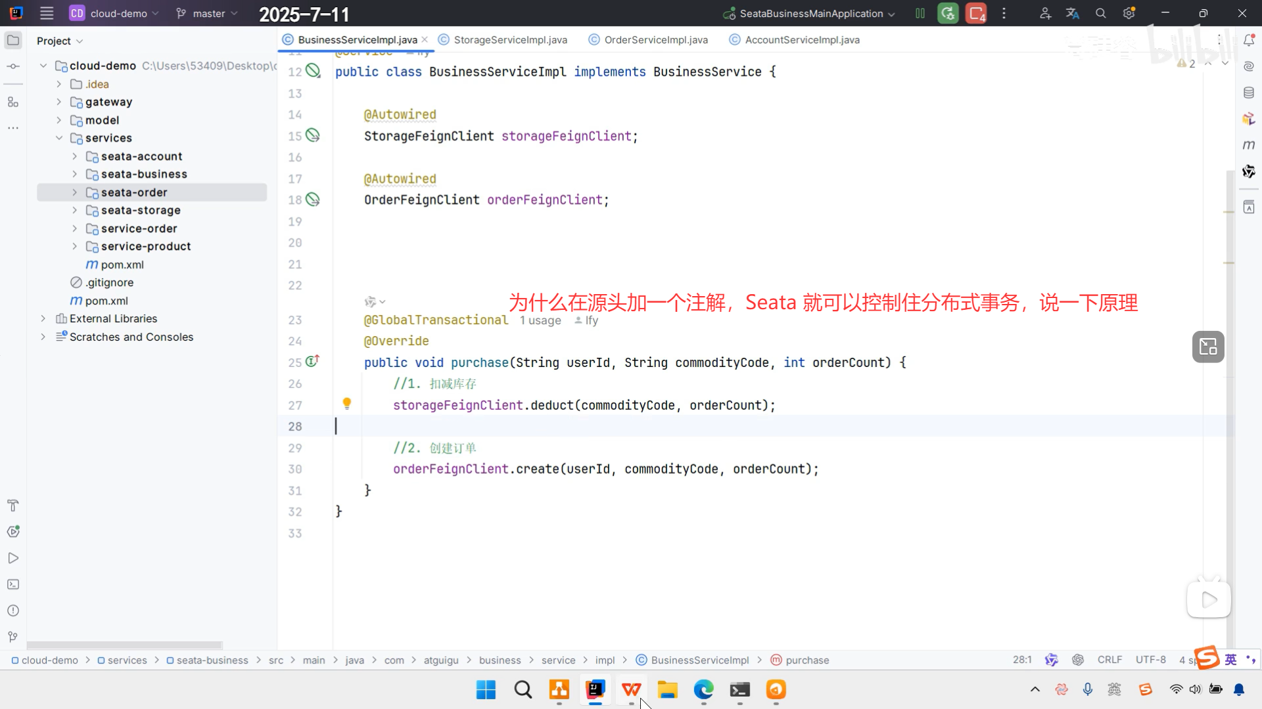Toggle the Project tool window folder icon
Screen dimensions: 1262x709
pos(12,40)
